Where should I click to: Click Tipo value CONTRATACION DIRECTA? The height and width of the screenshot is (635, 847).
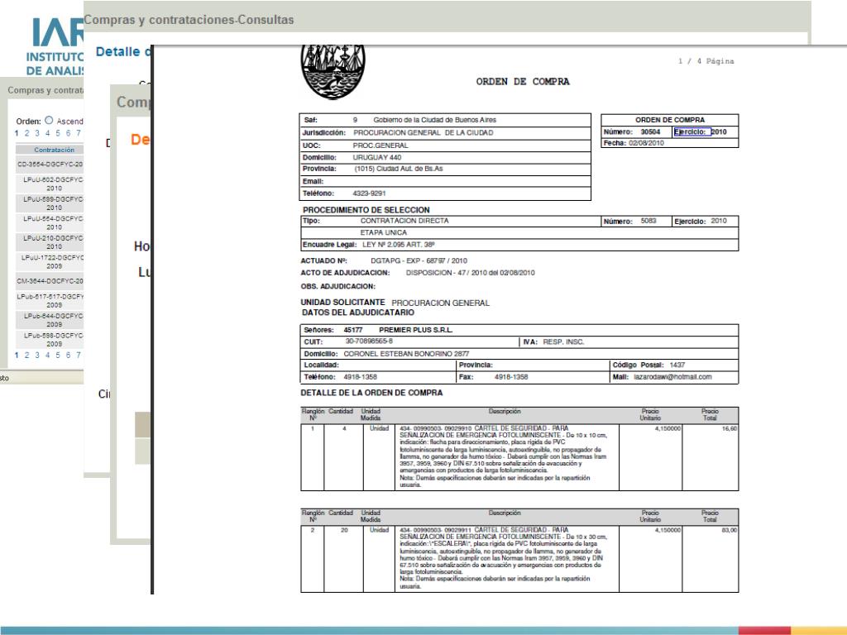point(404,221)
